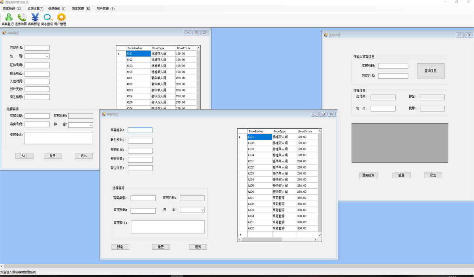Click 重置 button in 宾客预定 window
Image resolution: width=474 pixels, height=277 pixels.
pos(161,247)
